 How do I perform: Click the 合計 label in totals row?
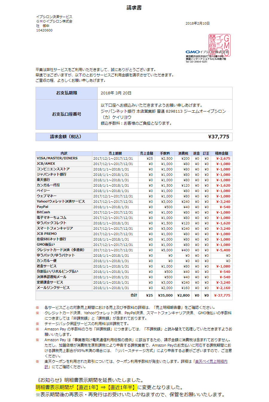(134, 295)
